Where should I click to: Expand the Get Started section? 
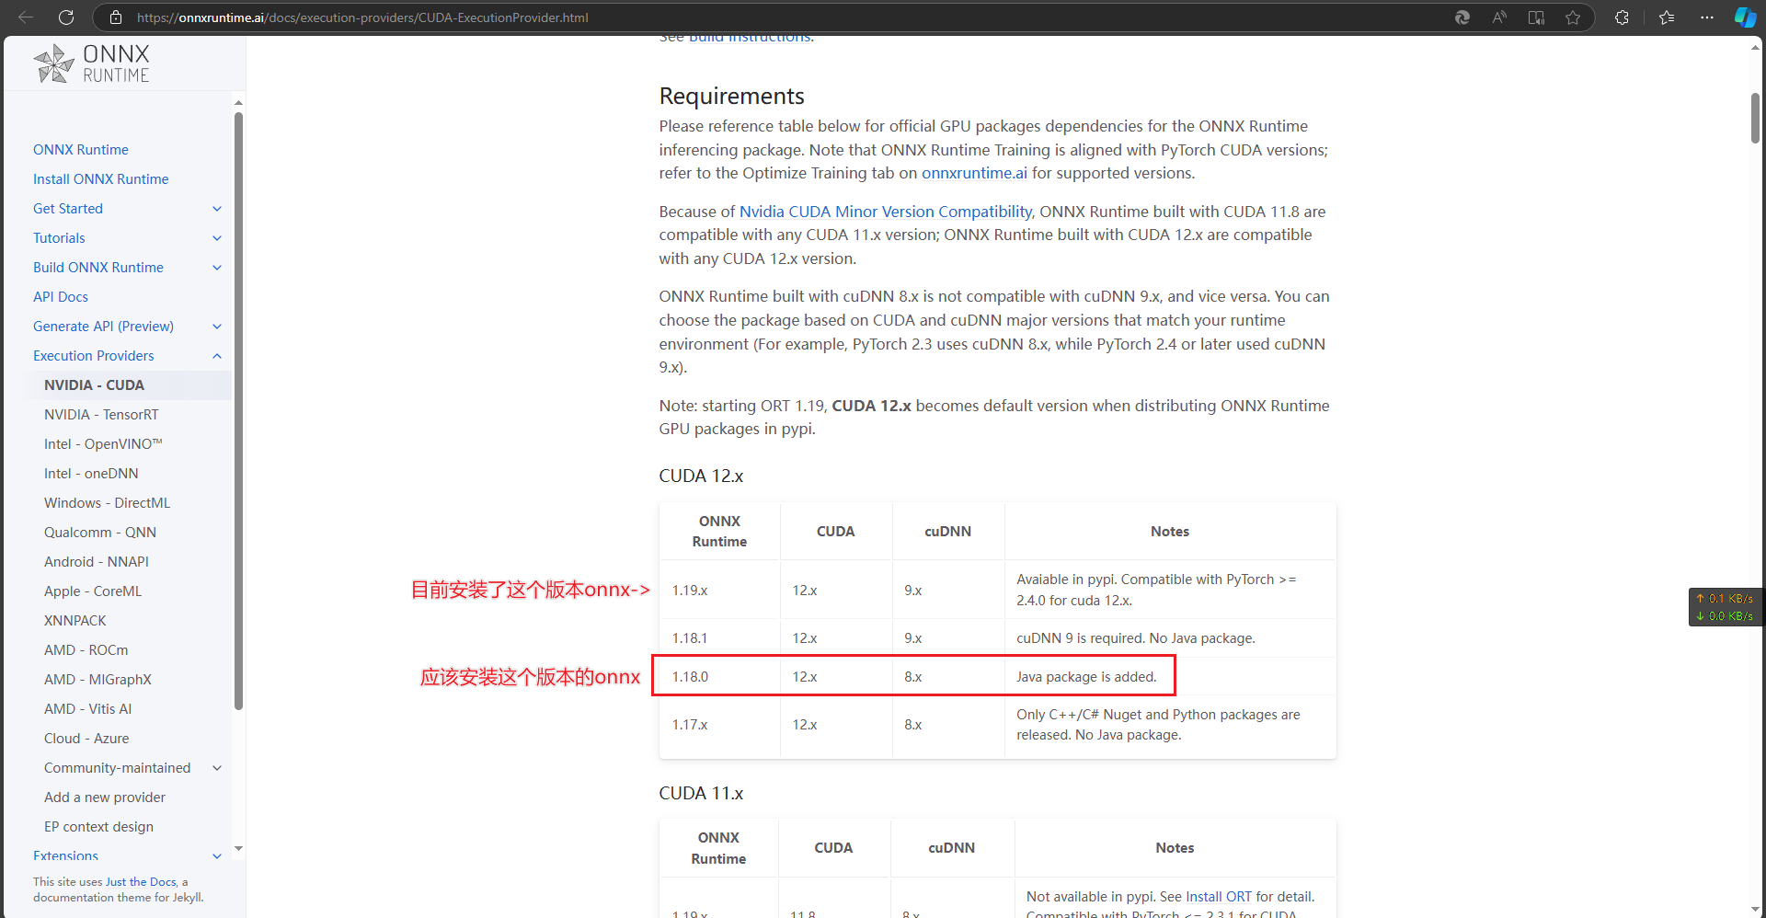[217, 209]
